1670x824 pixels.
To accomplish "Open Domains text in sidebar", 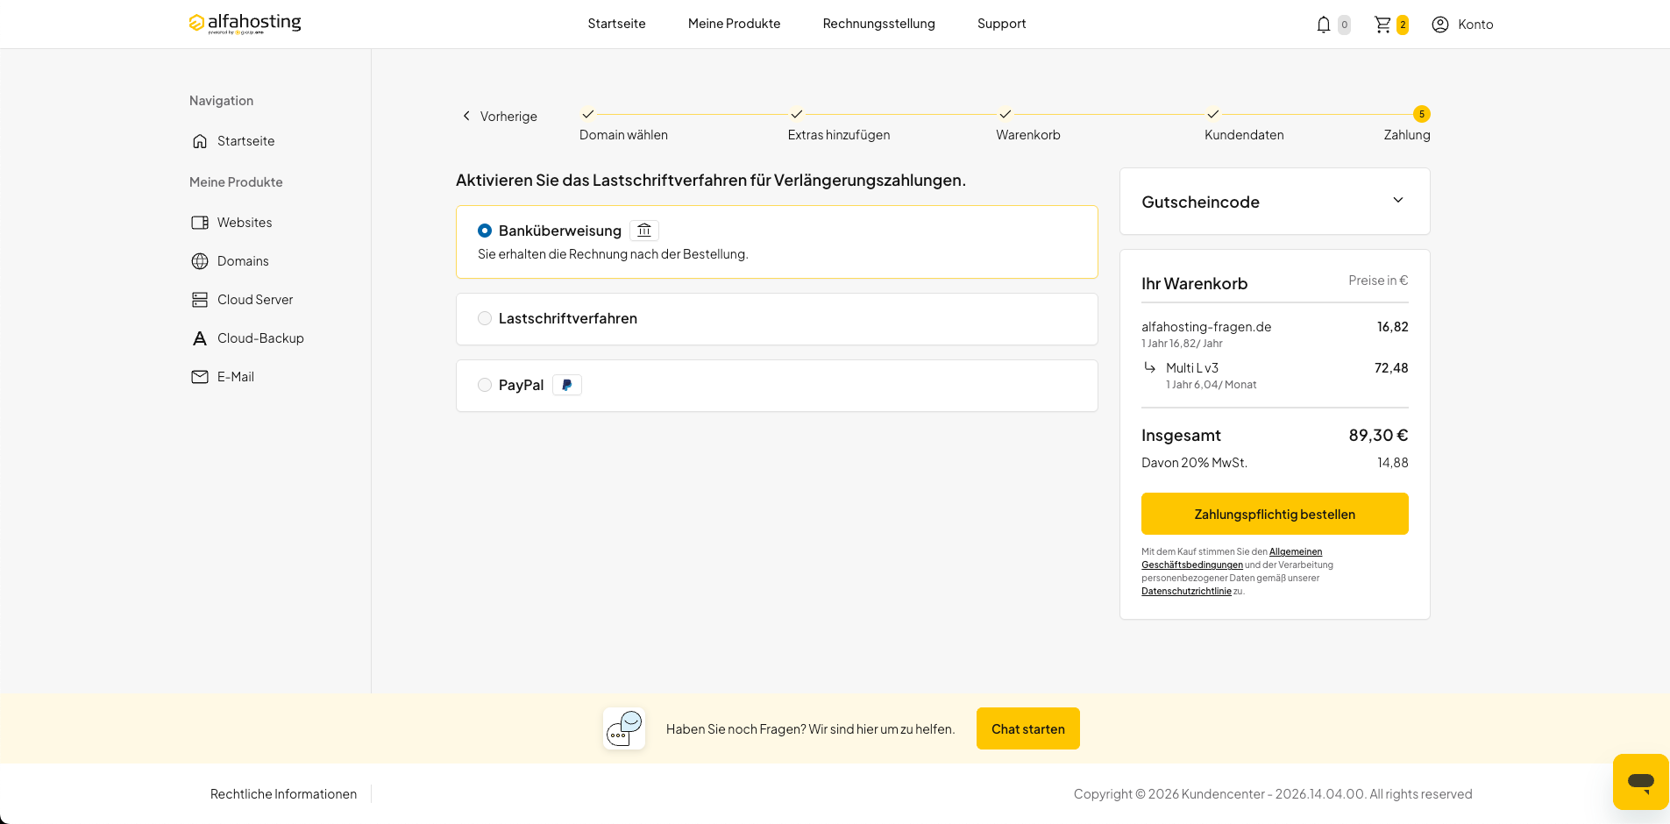I will pos(243,261).
